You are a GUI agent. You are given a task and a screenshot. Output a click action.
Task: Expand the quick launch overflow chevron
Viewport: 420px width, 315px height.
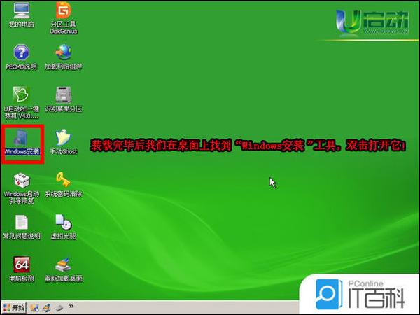coord(71,307)
